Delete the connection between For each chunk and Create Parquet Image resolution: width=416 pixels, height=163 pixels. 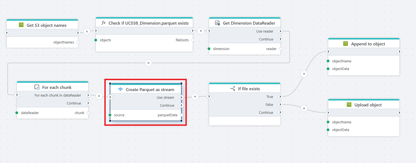pyautogui.click(x=99, y=96)
